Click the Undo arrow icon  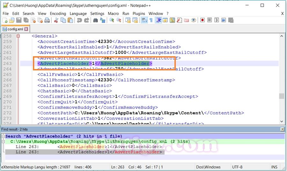79,20
